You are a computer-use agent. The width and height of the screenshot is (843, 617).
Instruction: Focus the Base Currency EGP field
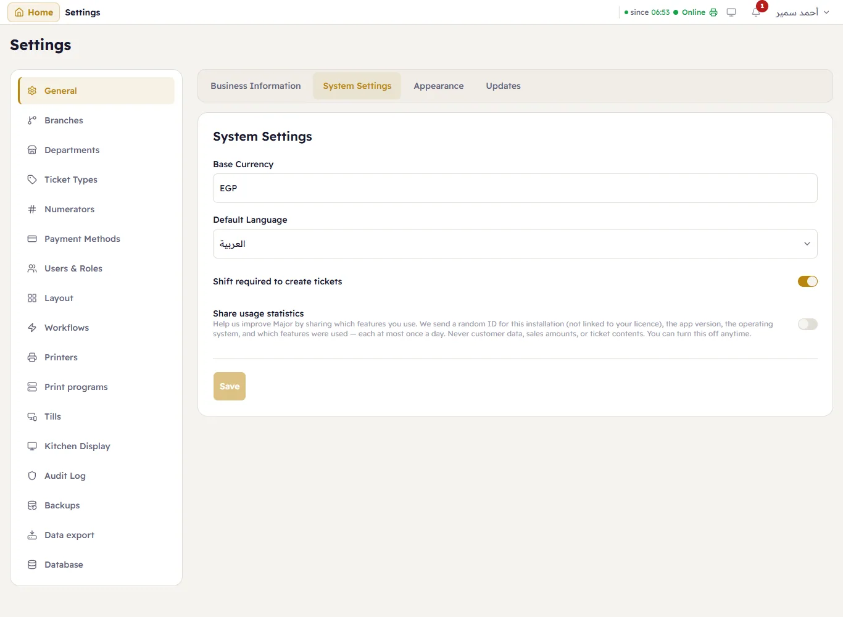(x=515, y=188)
